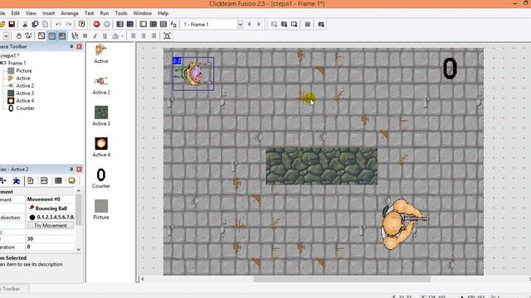Viewport: 531px width, 298px height.
Task: Click the Copy icon in toolbar
Action: click(x=35, y=24)
